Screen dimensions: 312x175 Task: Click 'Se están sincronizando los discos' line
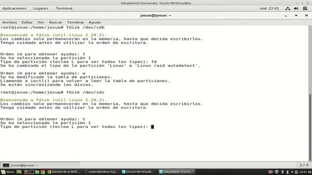click(47, 85)
